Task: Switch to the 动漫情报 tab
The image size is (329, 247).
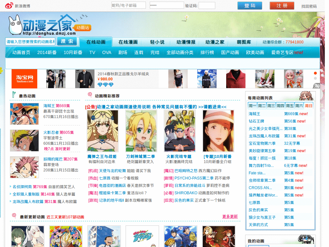Action: click(186, 42)
